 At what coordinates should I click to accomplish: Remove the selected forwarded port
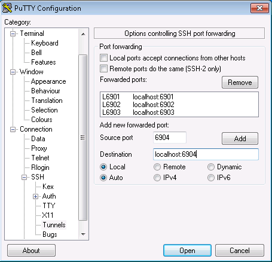pyautogui.click(x=240, y=82)
